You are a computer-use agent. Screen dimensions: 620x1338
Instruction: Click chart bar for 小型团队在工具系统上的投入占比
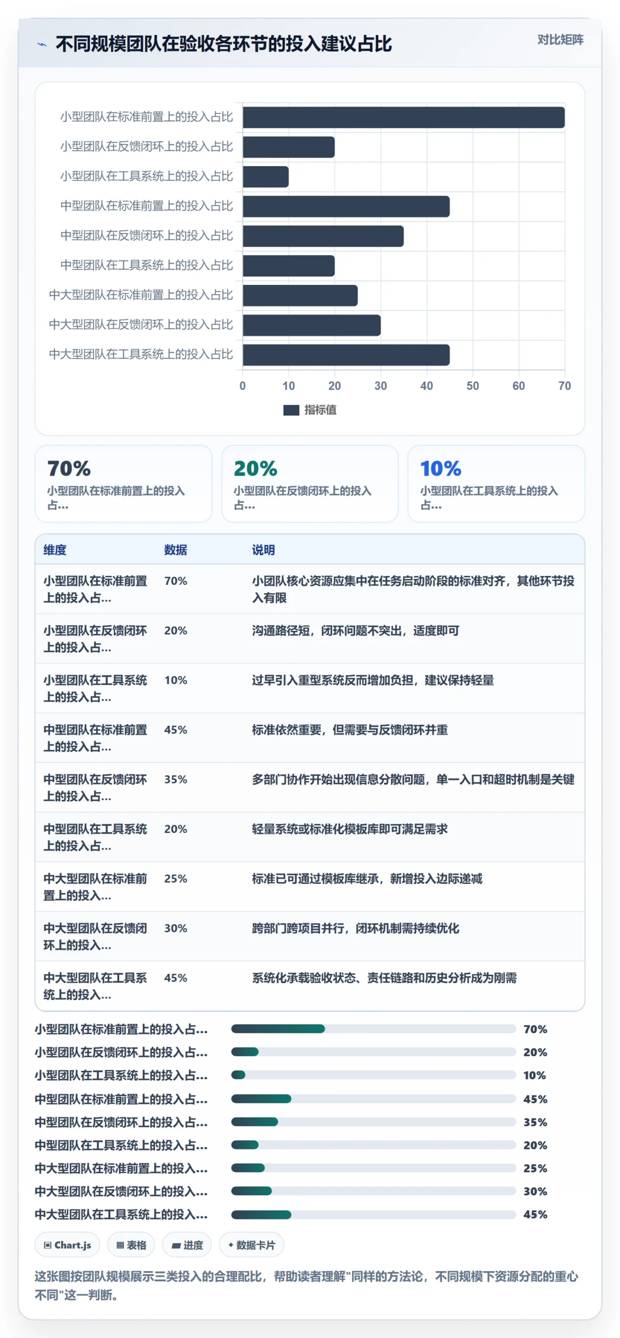pos(265,177)
